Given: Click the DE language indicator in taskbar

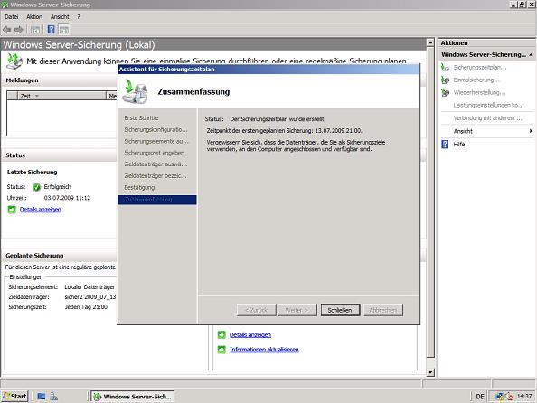Looking at the screenshot, I should pos(480,397).
